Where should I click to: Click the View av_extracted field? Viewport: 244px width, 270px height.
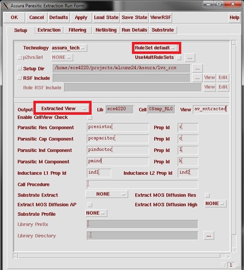(x=211, y=109)
